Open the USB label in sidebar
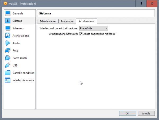Image resolution: width=159 pixels, height=120 pixels. click(15, 65)
